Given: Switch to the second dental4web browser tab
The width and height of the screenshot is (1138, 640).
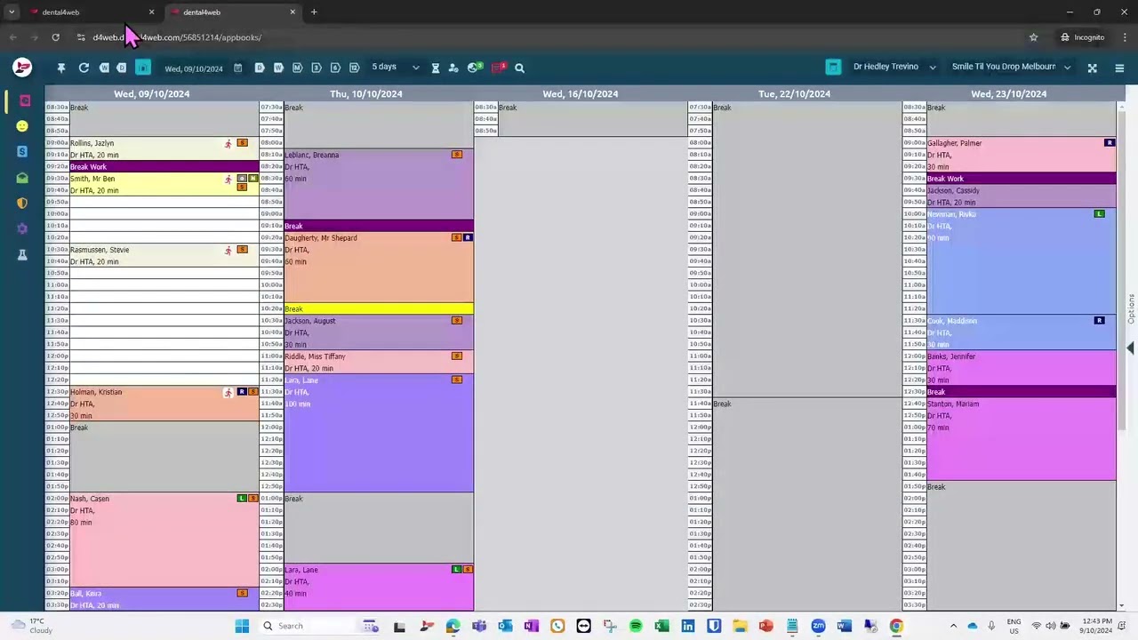Looking at the screenshot, I should [231, 12].
